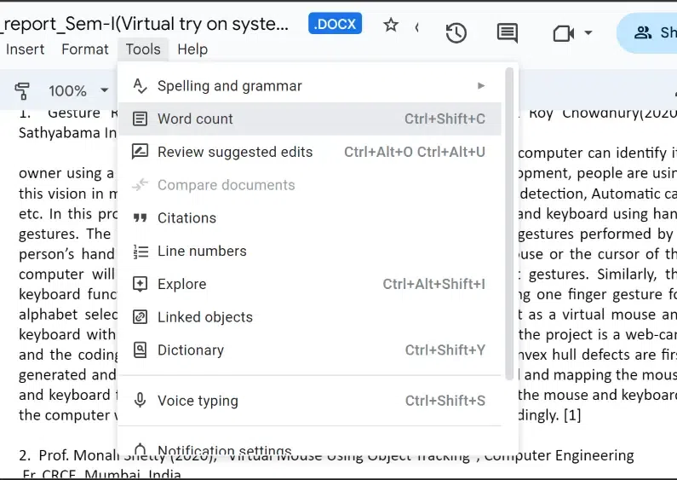The height and width of the screenshot is (480, 677).
Task: Open the Dictionary menu entry
Action: coord(191,350)
